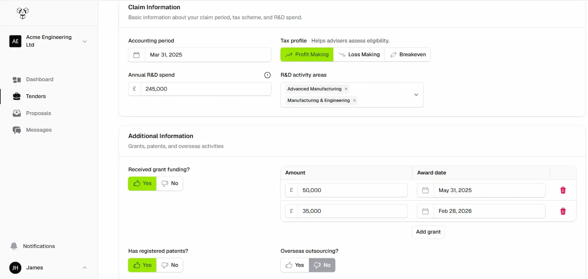Select Breakeven tax profile
The height and width of the screenshot is (279, 588).
[x=407, y=54]
